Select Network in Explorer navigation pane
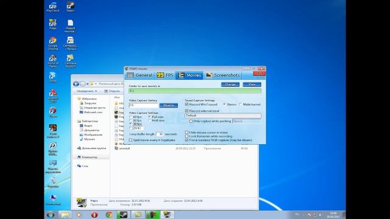 coord(83,166)
